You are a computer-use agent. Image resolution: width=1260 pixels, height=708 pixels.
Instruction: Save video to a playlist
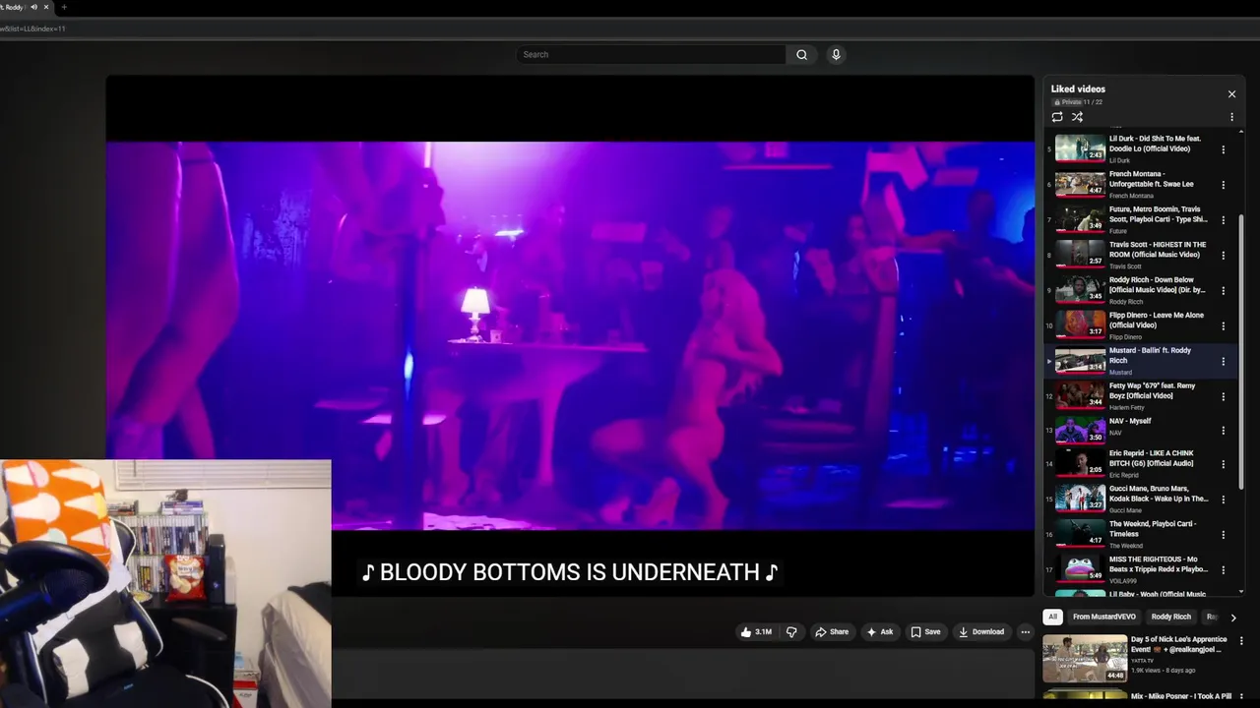[x=925, y=632]
